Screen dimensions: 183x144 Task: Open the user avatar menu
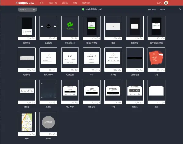tap(166, 3)
